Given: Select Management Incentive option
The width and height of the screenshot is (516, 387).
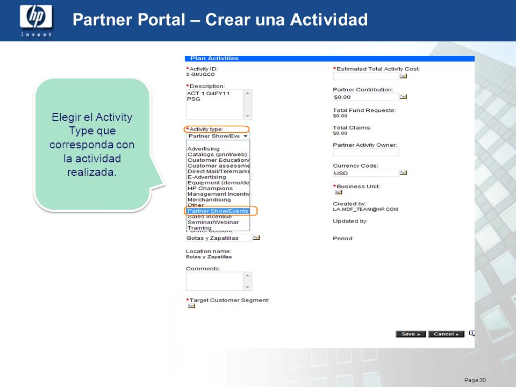Looking at the screenshot, I should [218, 194].
